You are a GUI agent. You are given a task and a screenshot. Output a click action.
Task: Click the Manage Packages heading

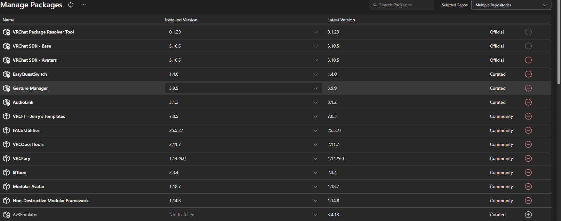coord(31,5)
